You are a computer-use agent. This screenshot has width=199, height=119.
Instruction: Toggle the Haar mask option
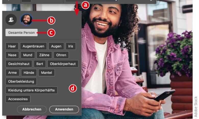tap(12, 46)
